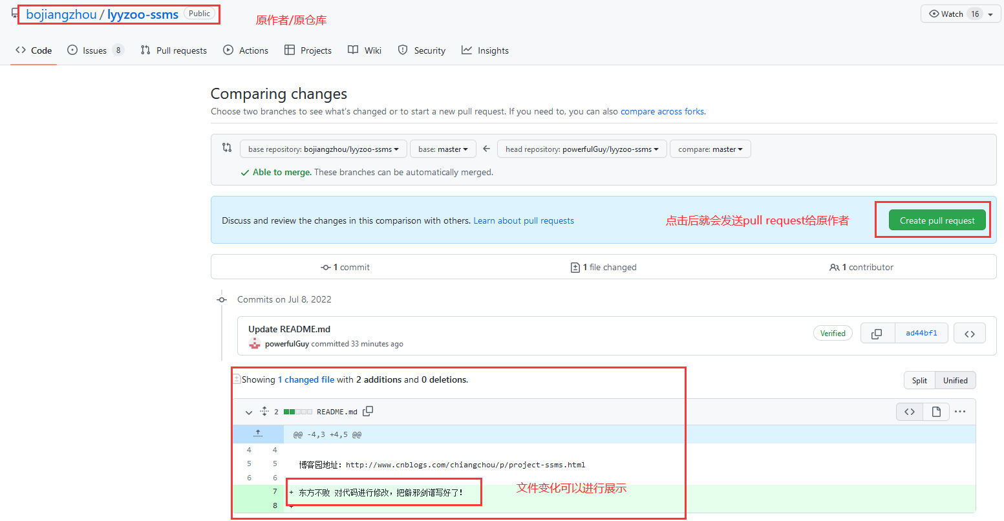Select new line number 7 in diff
Viewport: 1004px width, 521px height.
(x=274, y=492)
